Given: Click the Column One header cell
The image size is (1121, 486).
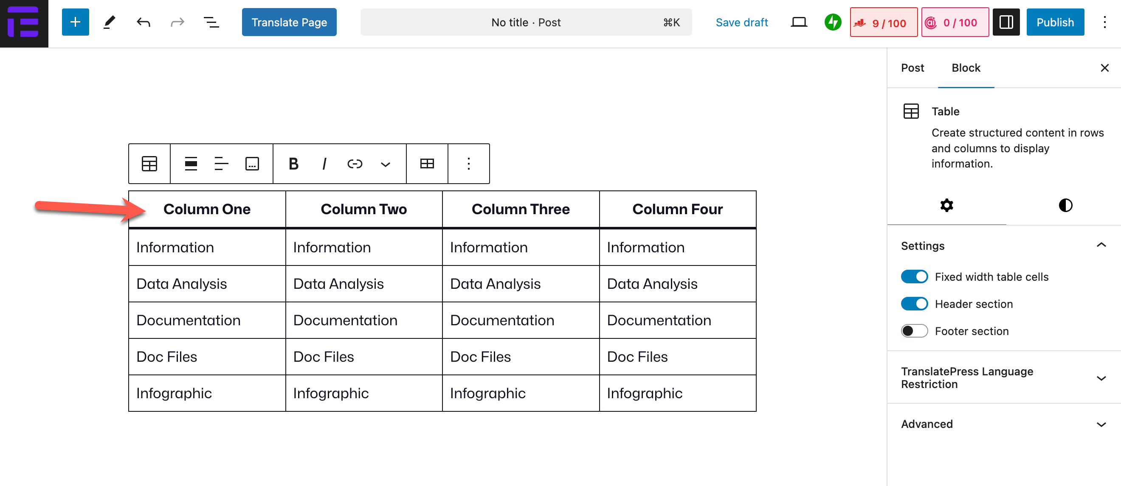Looking at the screenshot, I should point(207,209).
